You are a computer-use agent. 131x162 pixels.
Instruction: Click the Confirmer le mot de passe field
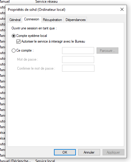[78, 68]
